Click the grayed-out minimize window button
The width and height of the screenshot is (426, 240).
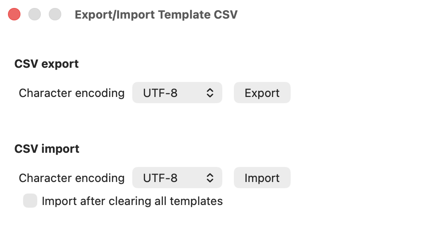[35, 14]
